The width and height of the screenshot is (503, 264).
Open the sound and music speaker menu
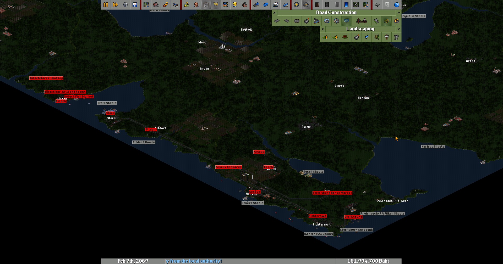[x=377, y=5]
